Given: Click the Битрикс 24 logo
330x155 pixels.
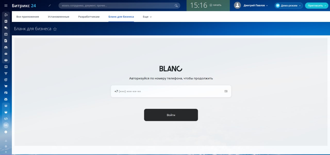Looking at the screenshot, I should [x=24, y=5].
